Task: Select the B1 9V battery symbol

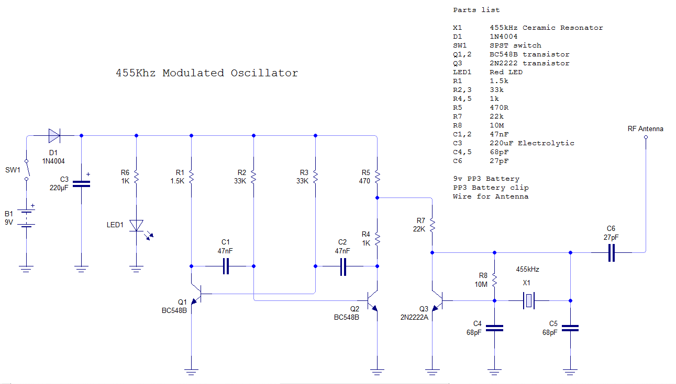Action: coord(27,217)
